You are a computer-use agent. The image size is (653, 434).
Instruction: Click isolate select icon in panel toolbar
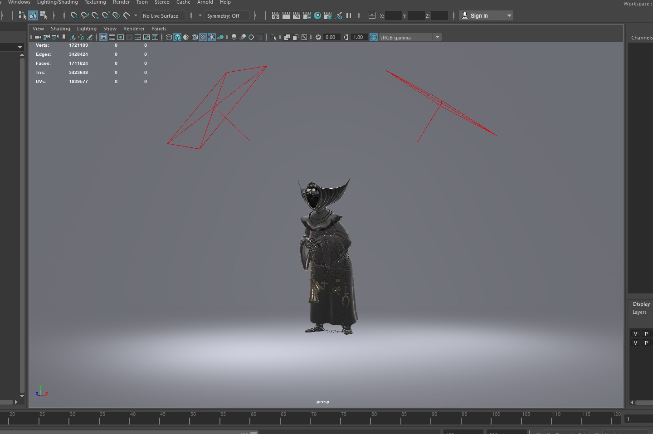[273, 37]
